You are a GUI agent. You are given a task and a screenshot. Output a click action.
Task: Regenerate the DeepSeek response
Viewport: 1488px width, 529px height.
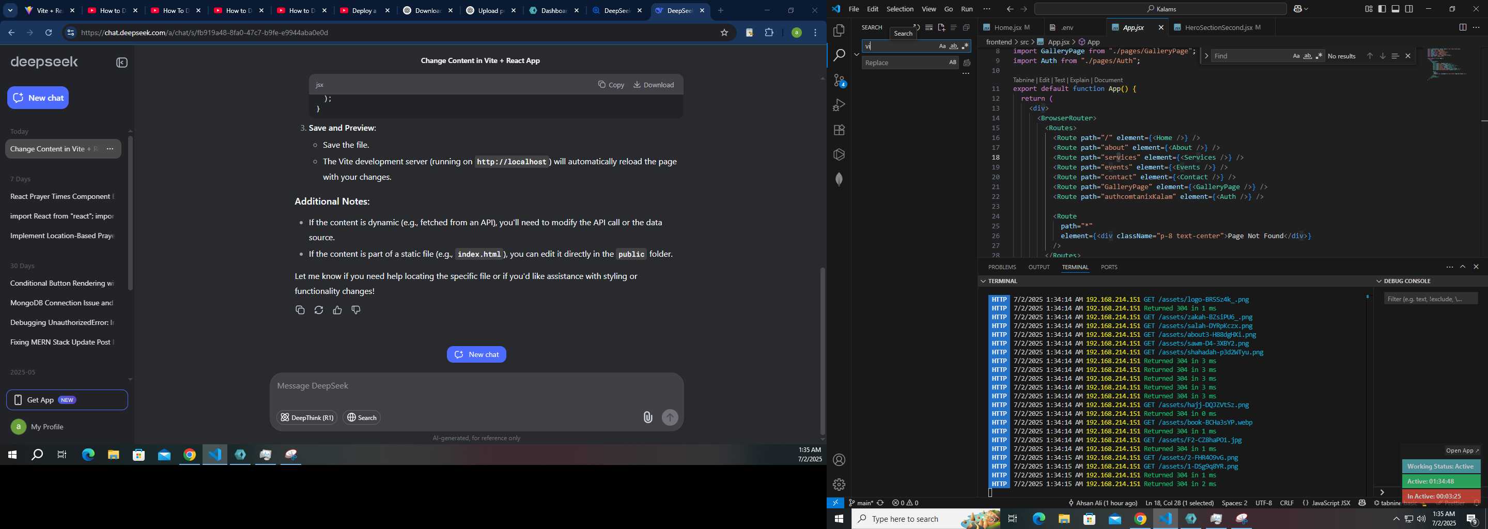point(318,310)
